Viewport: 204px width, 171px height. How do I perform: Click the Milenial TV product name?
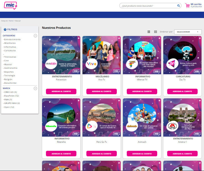click(x=142, y=80)
